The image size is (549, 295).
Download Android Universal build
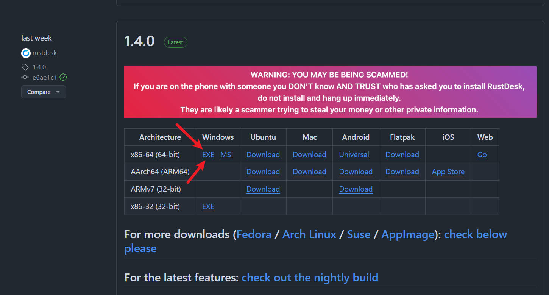(354, 155)
